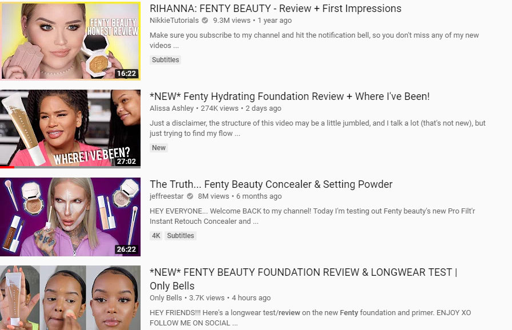Click the New badge under Alissa Ashley's video
The image size is (512, 330).
pyautogui.click(x=159, y=148)
